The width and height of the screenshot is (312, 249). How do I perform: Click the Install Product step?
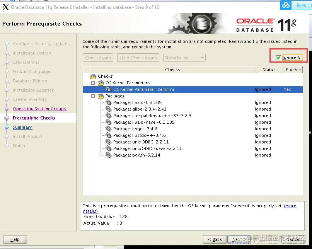tap(27, 136)
